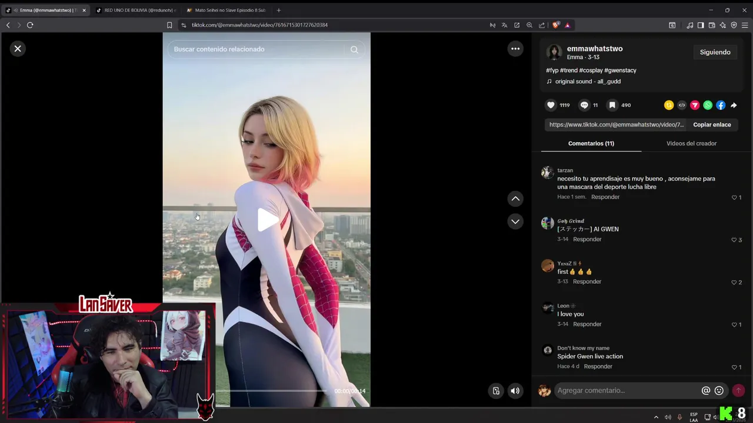Like Spider Gwen live action comment
753x423 pixels.
(734, 367)
